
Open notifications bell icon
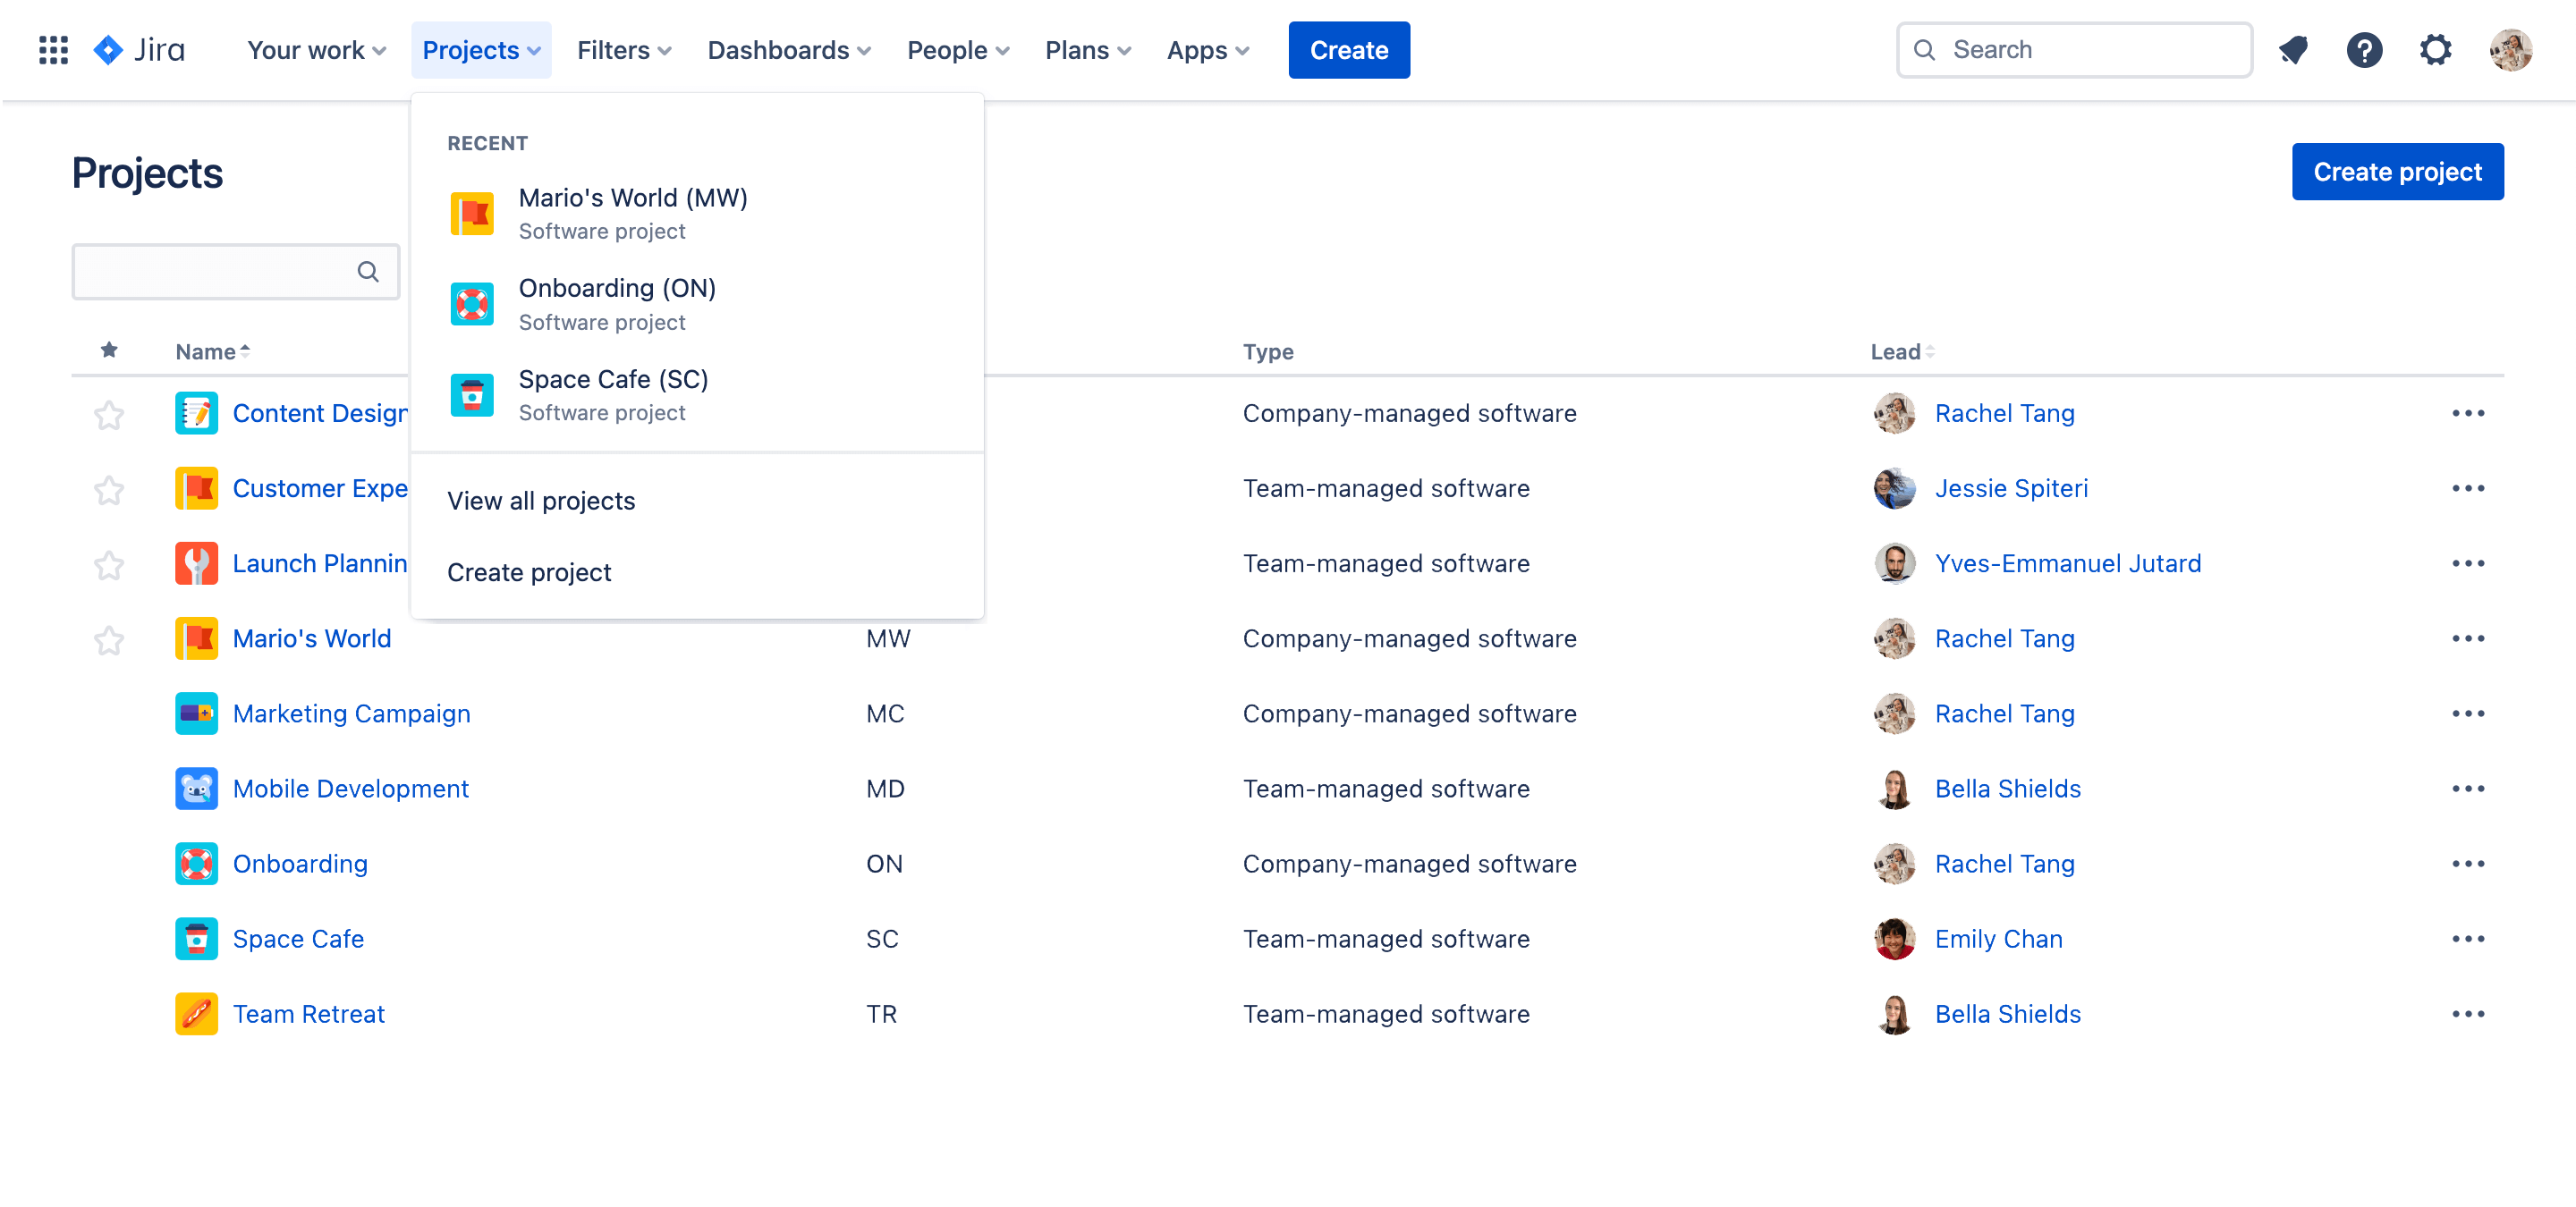[x=2293, y=49]
